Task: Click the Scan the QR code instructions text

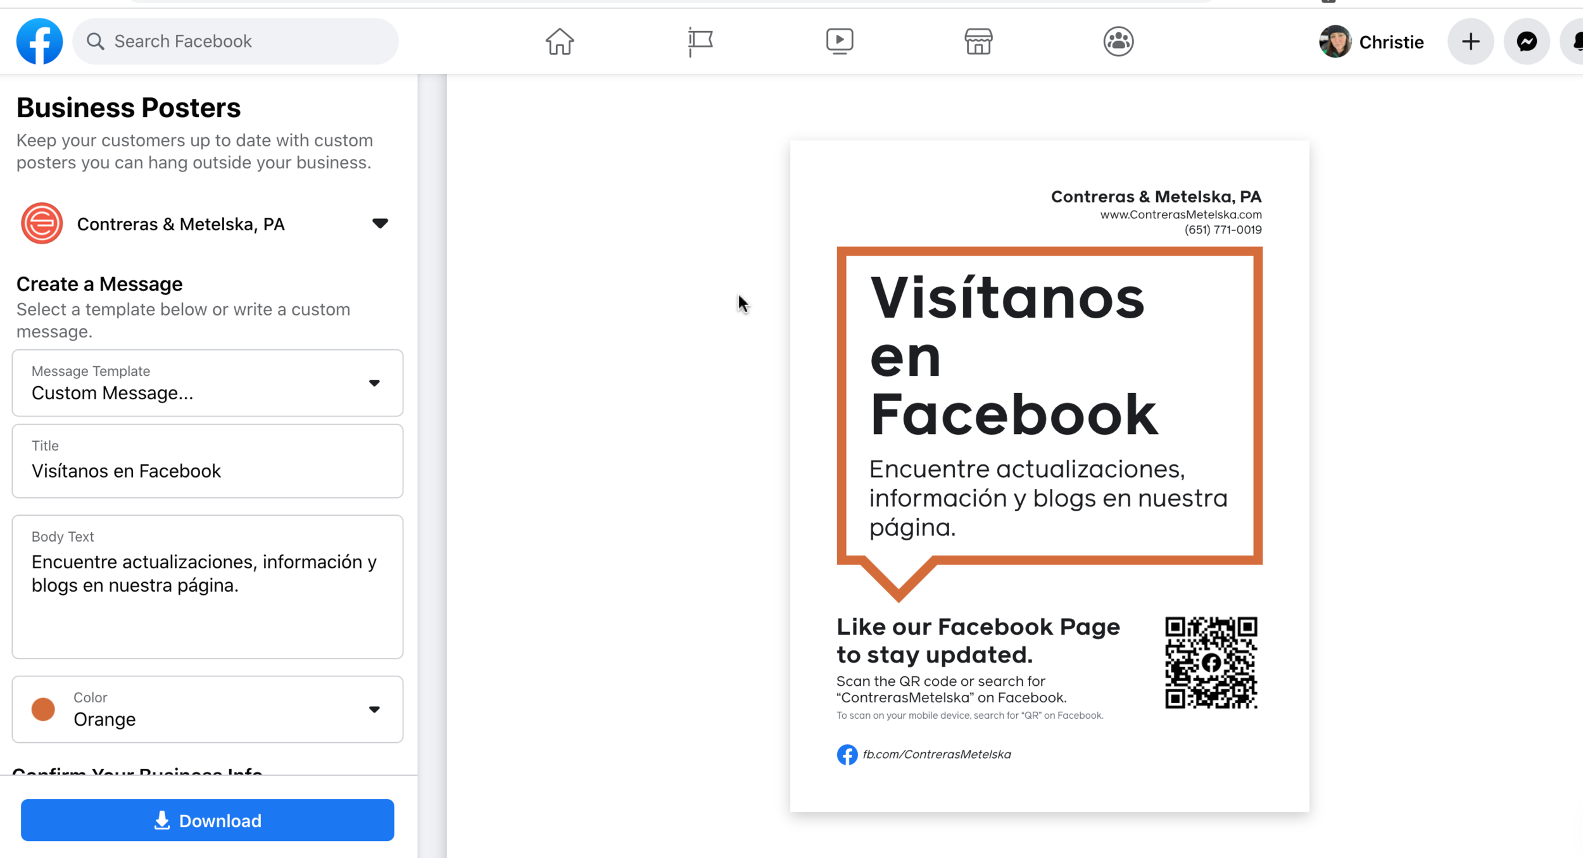Action: coord(951,689)
